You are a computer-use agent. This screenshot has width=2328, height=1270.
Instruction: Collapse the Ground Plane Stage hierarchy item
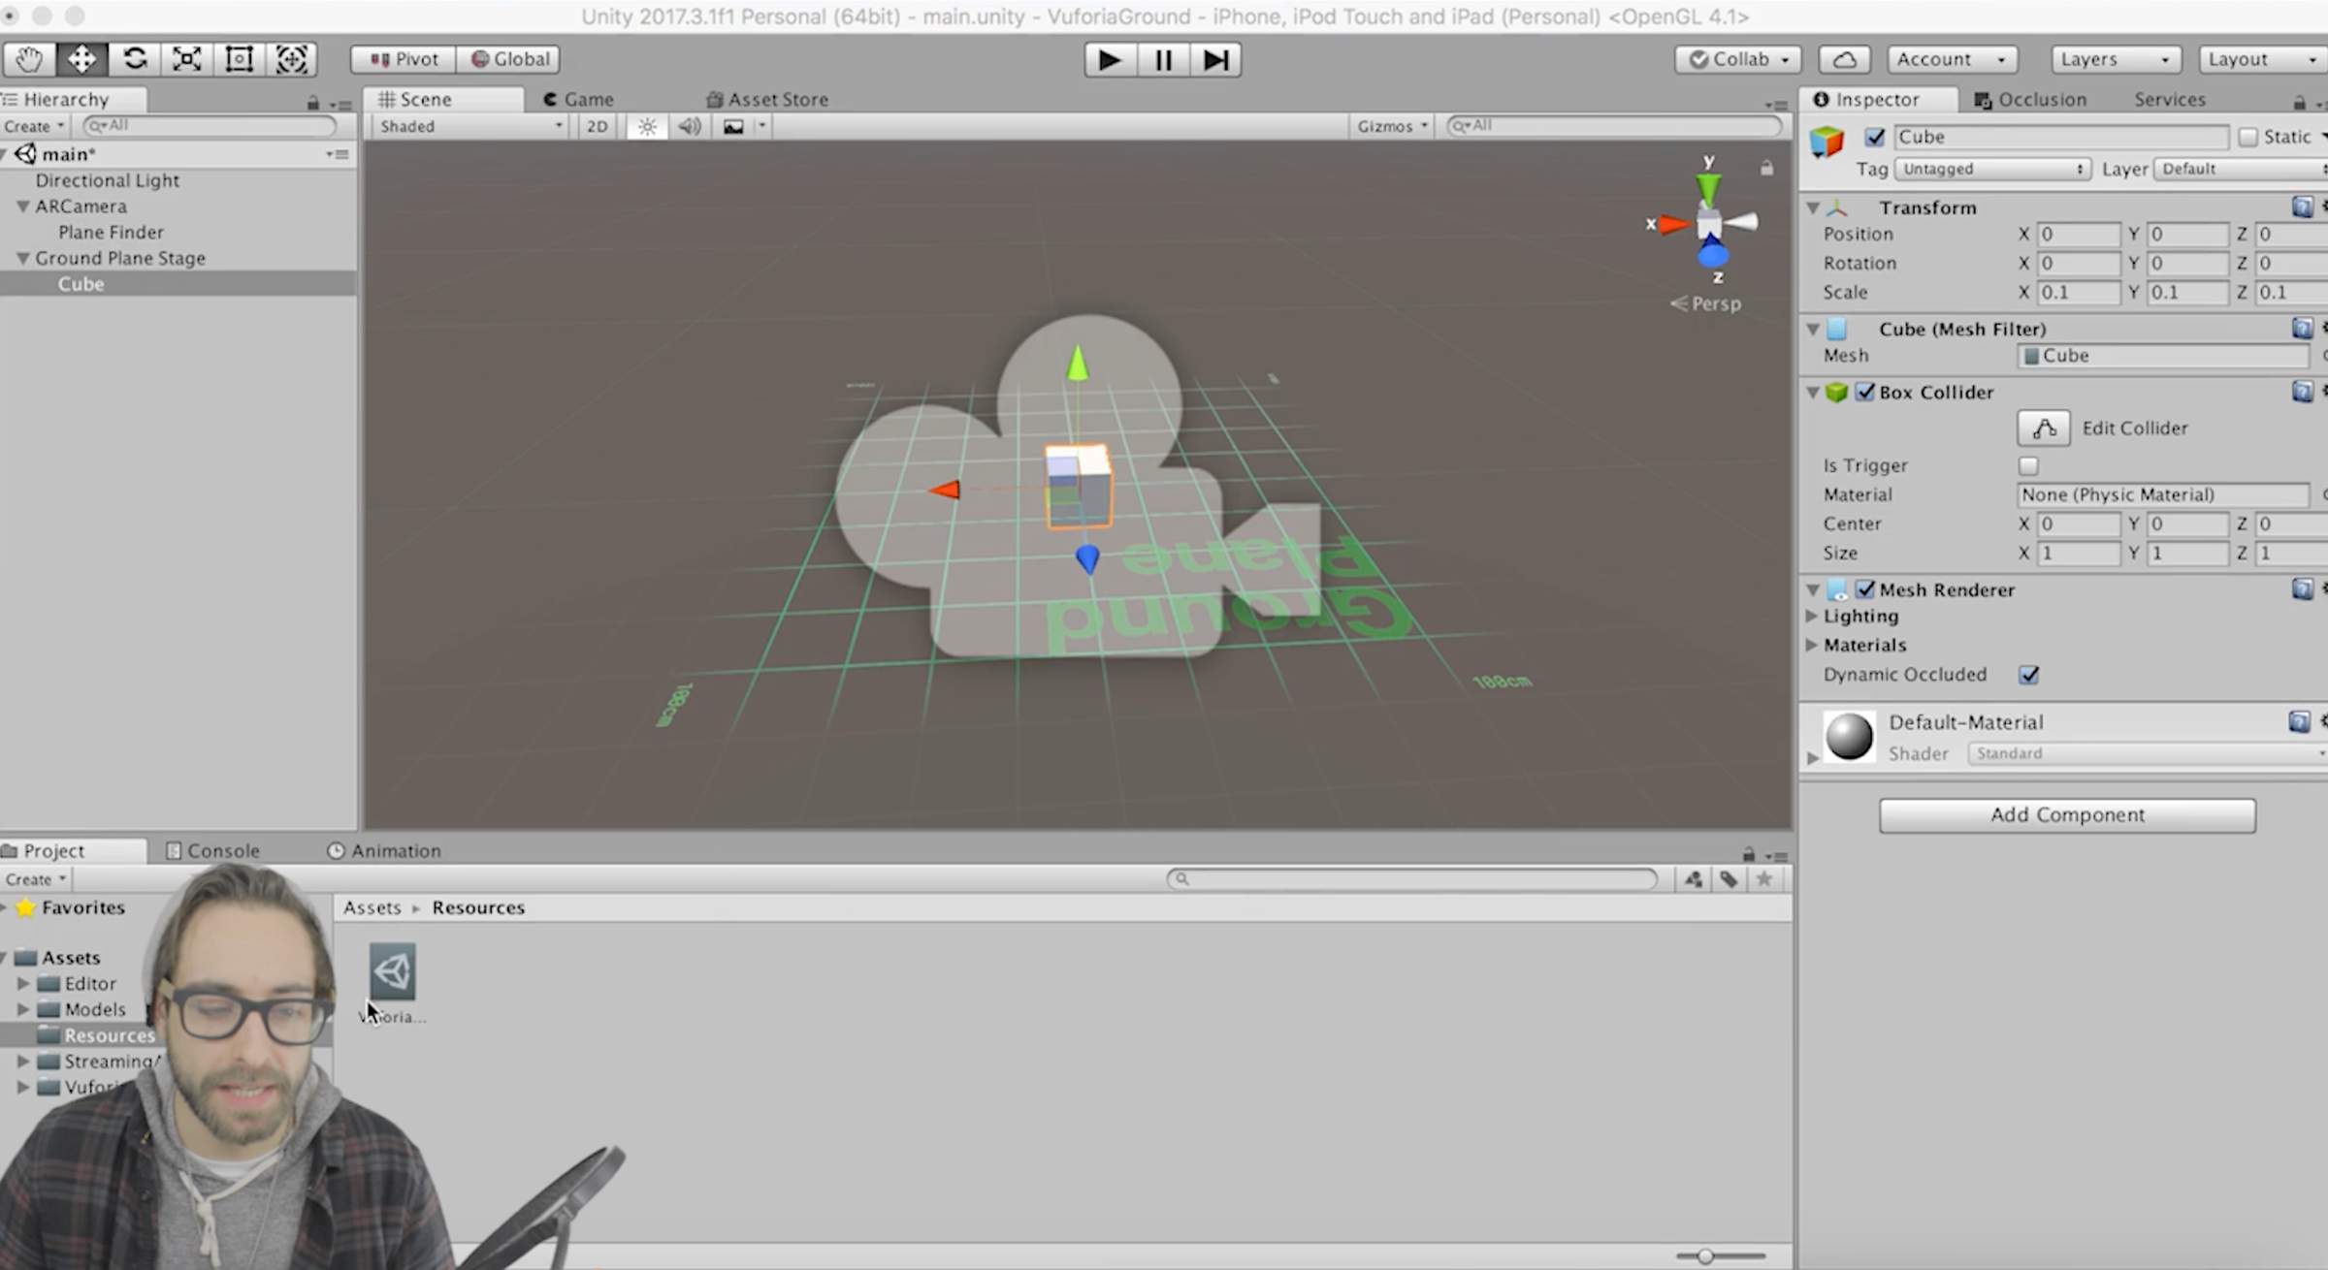pos(22,258)
